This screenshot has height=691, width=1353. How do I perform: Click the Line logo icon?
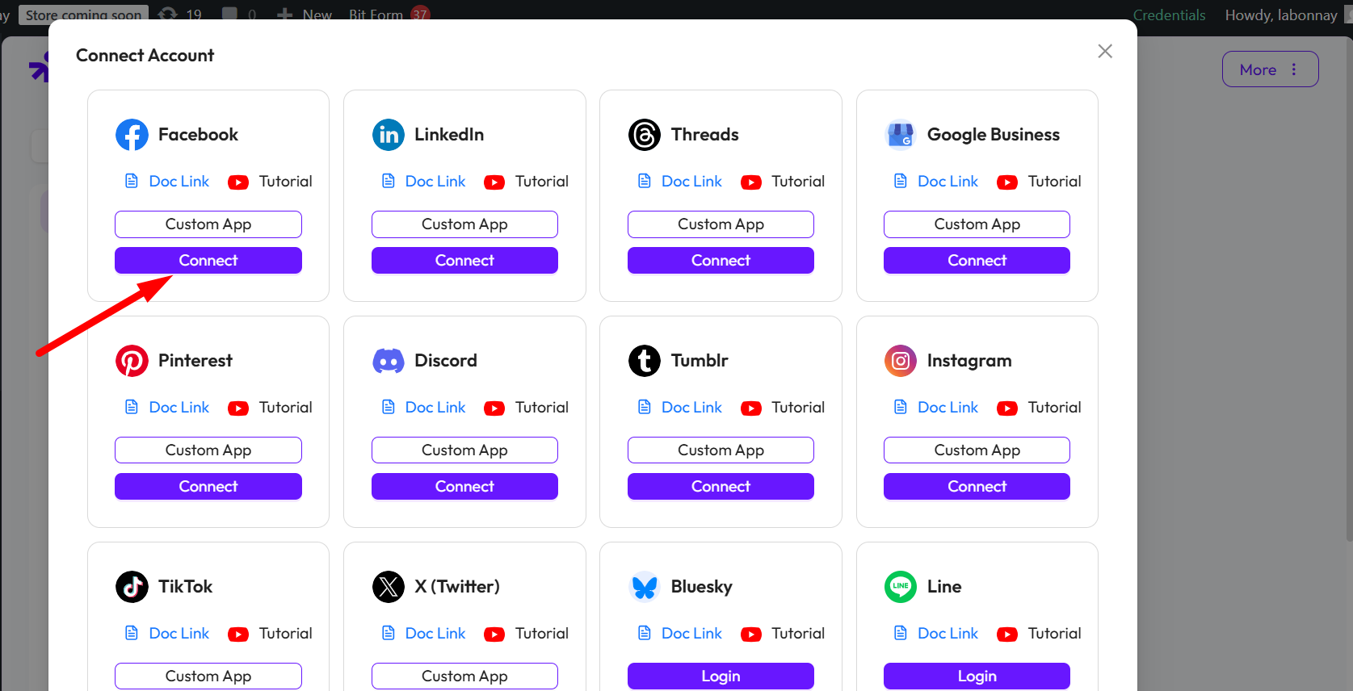pyautogui.click(x=901, y=587)
